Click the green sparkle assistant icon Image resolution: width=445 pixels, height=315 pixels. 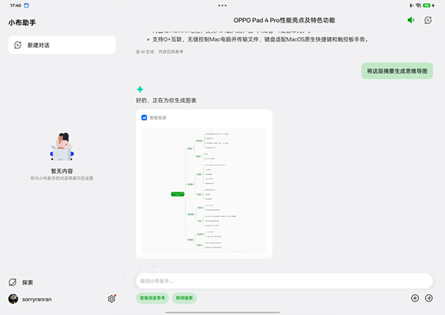(x=140, y=90)
